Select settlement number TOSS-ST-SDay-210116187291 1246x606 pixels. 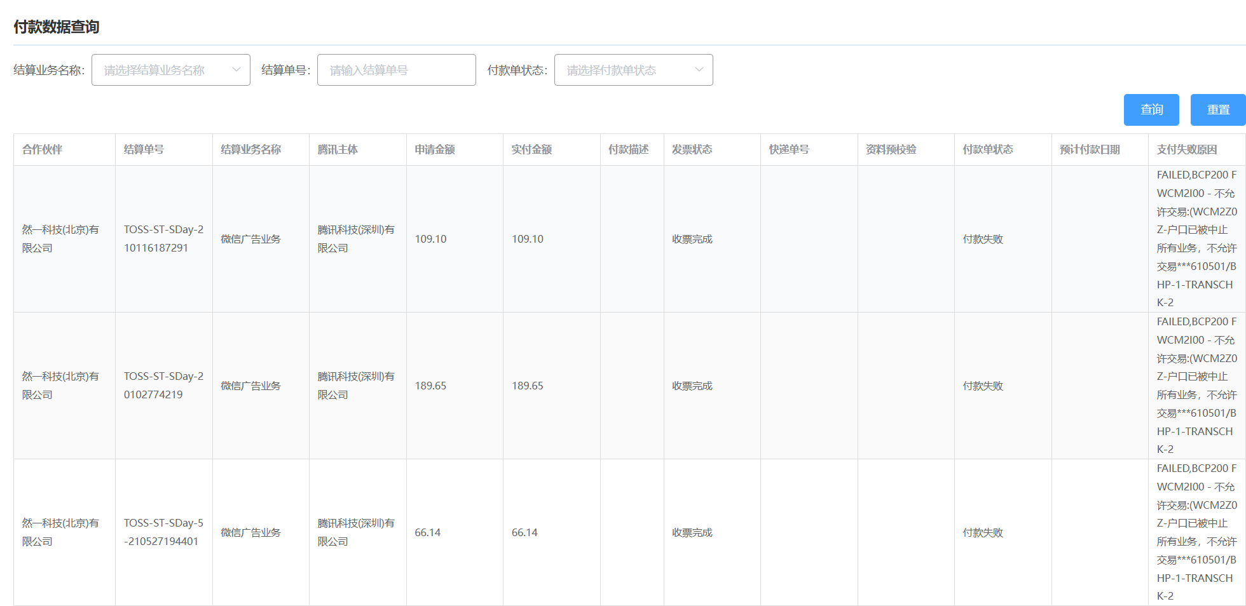click(164, 239)
